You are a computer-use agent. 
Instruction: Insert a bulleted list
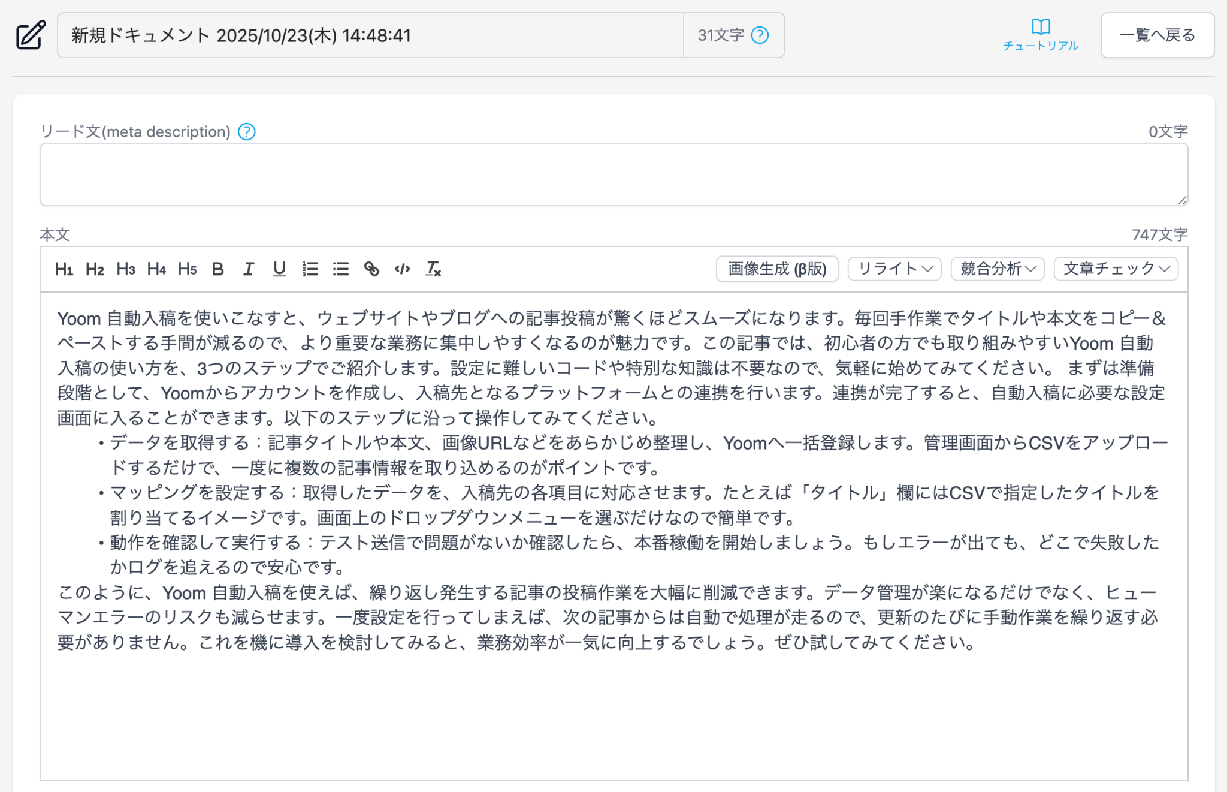coord(341,269)
